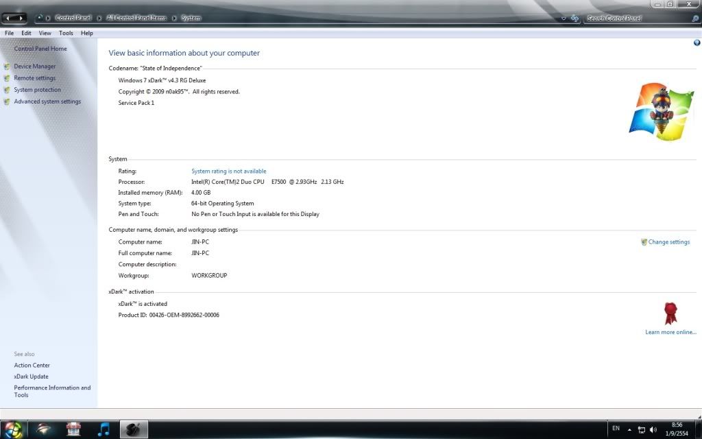Click the 'Windows 7 xDark v4.3 RG Deluxe' text

point(162,81)
